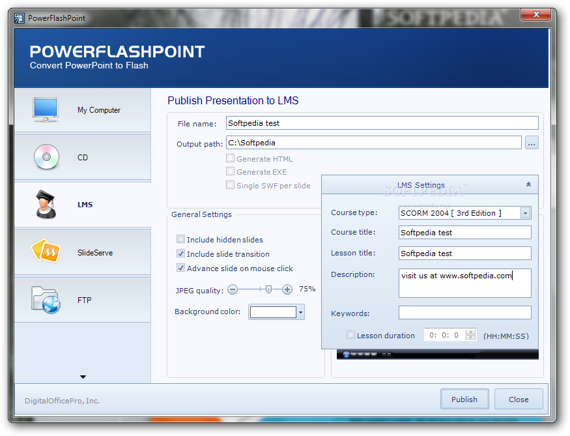Click the white background color swatch

pos(273,312)
